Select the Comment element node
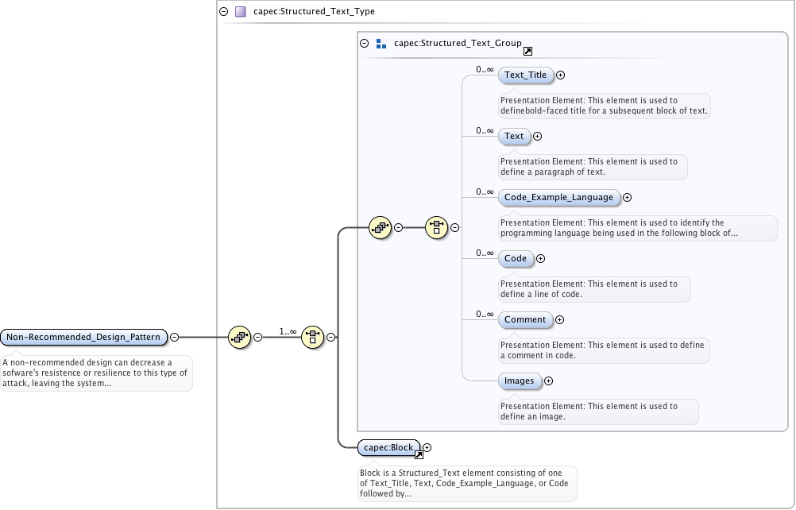Screen dimensions: 796x510 coord(525,320)
